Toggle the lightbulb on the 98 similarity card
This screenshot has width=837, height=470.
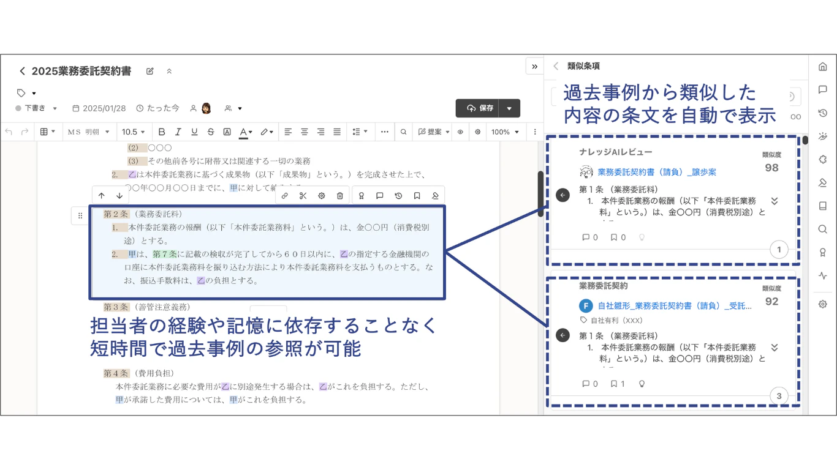642,237
